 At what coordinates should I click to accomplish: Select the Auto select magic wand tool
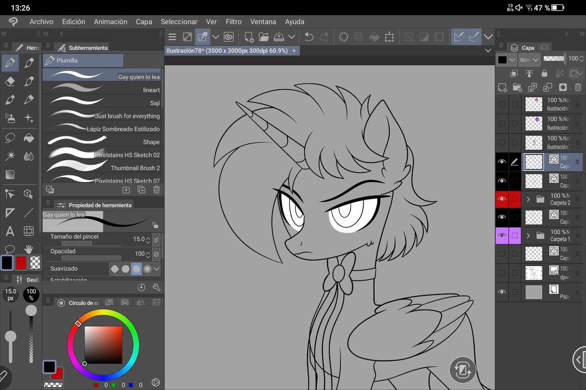coord(10,156)
